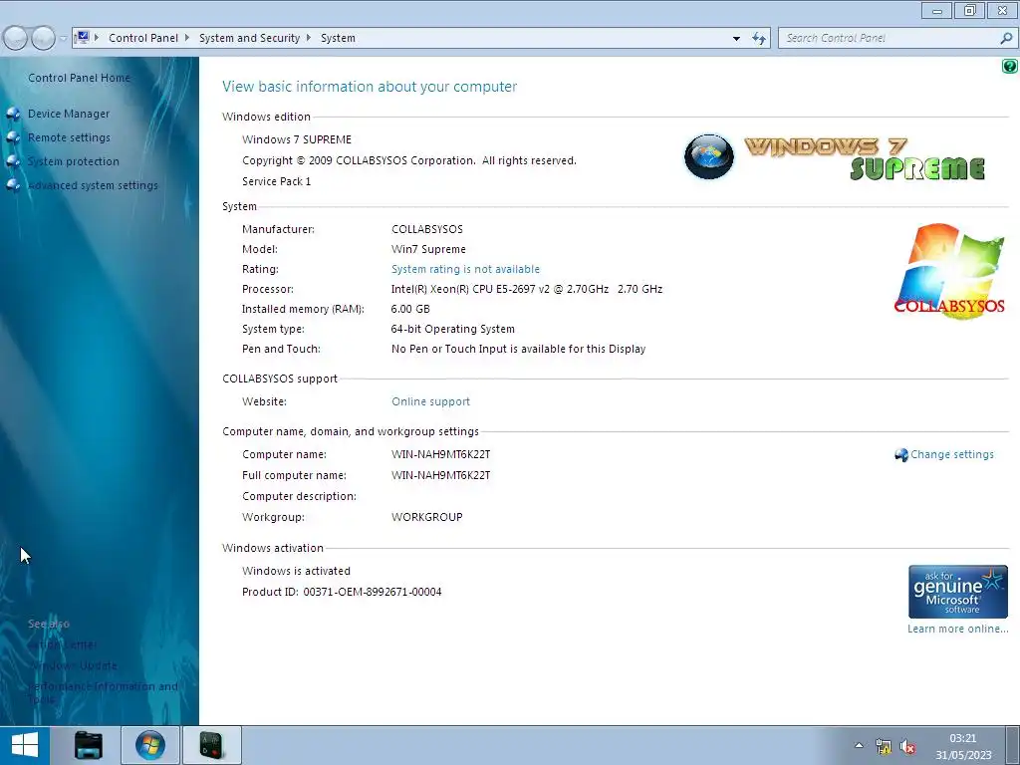Open Device Manager
1020x765 pixels.
coord(69,114)
